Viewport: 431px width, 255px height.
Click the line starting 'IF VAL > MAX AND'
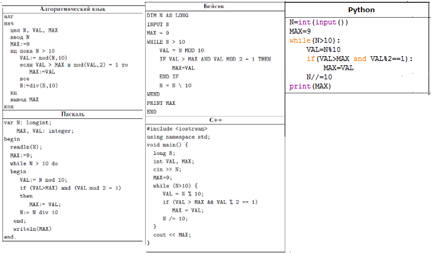(215, 59)
